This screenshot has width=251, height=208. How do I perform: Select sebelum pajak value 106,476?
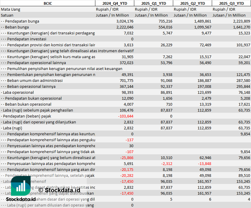(x=127, y=110)
